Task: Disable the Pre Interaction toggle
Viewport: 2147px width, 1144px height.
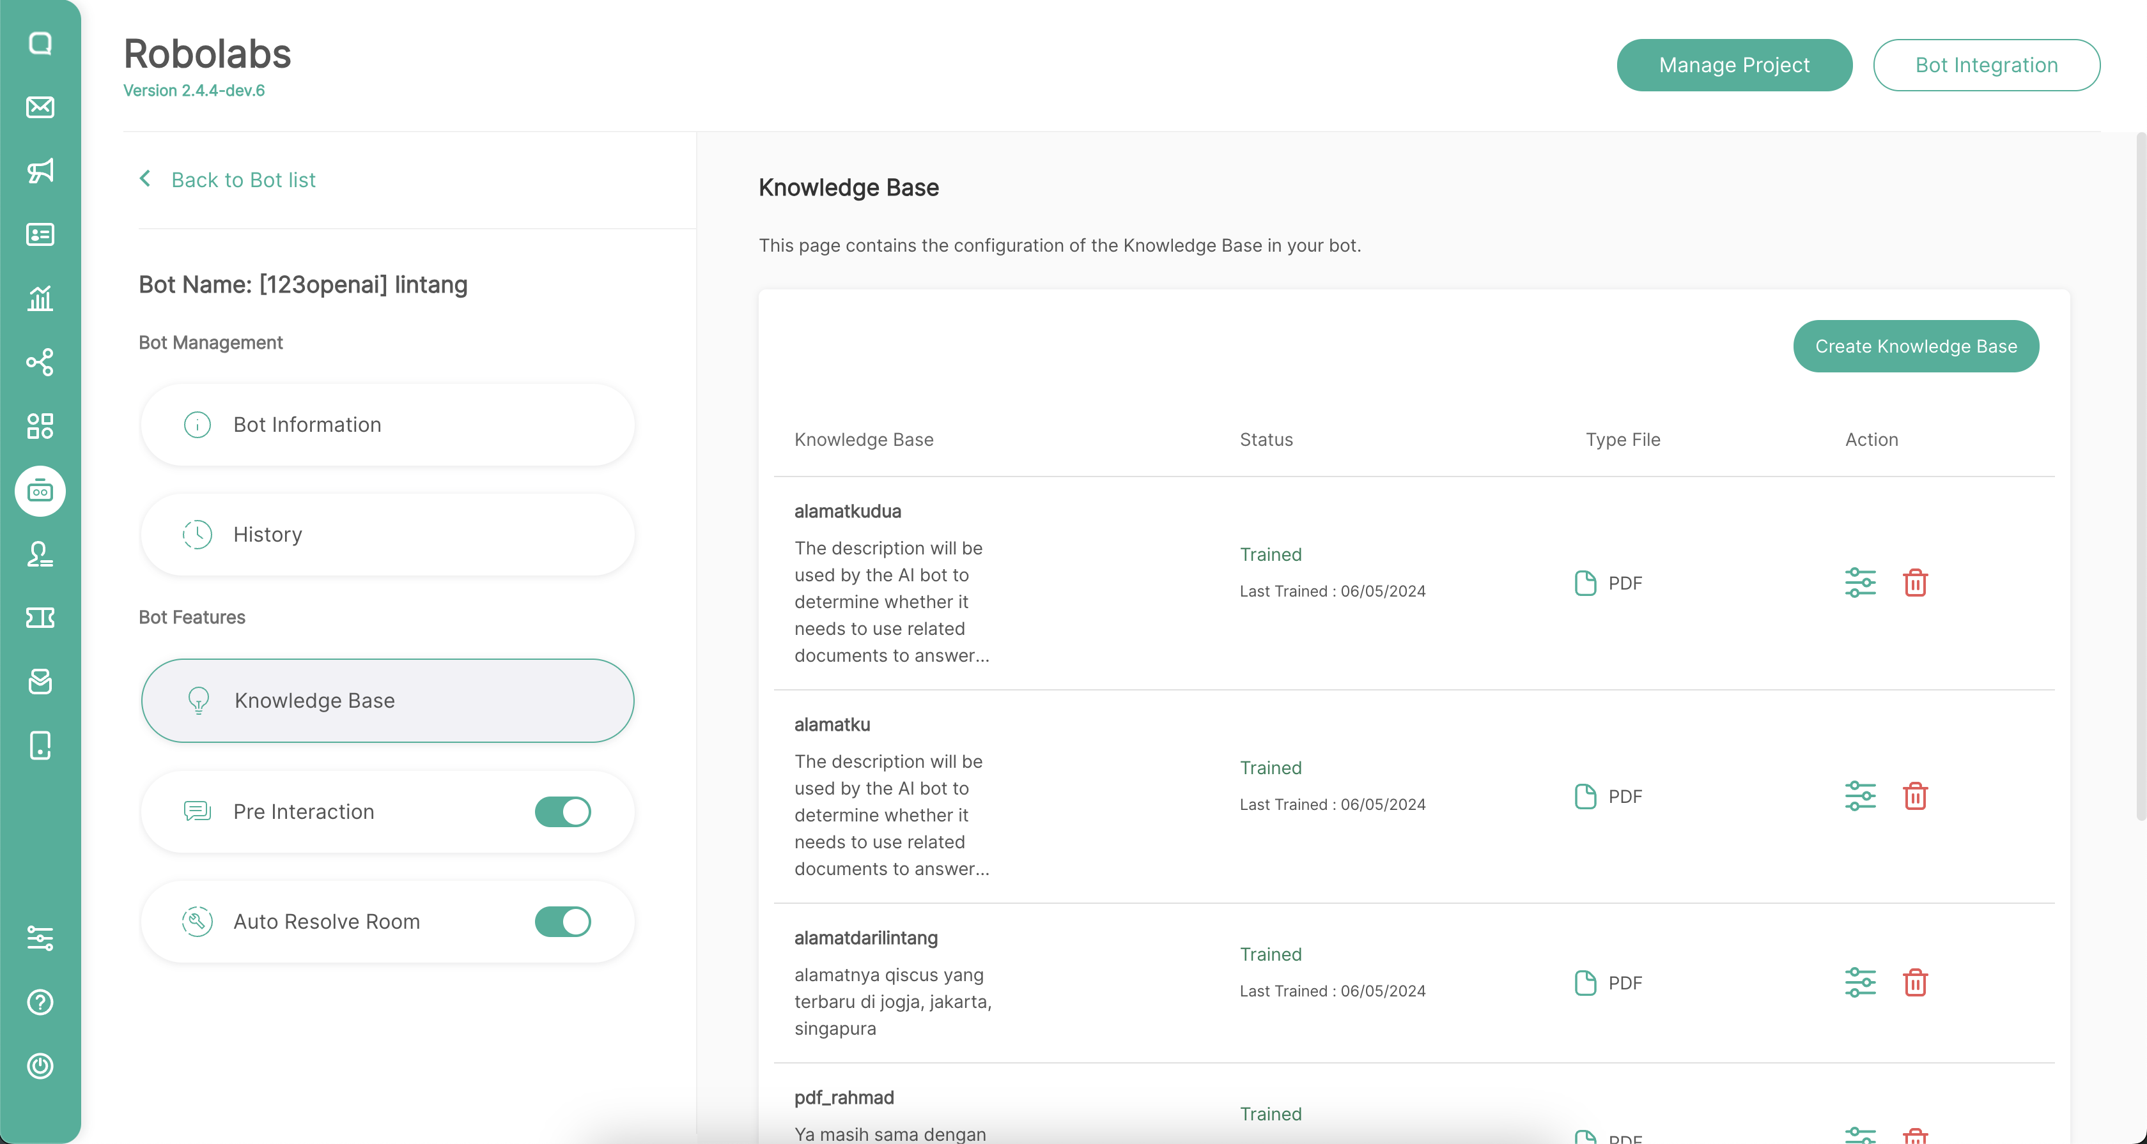Action: click(x=562, y=812)
